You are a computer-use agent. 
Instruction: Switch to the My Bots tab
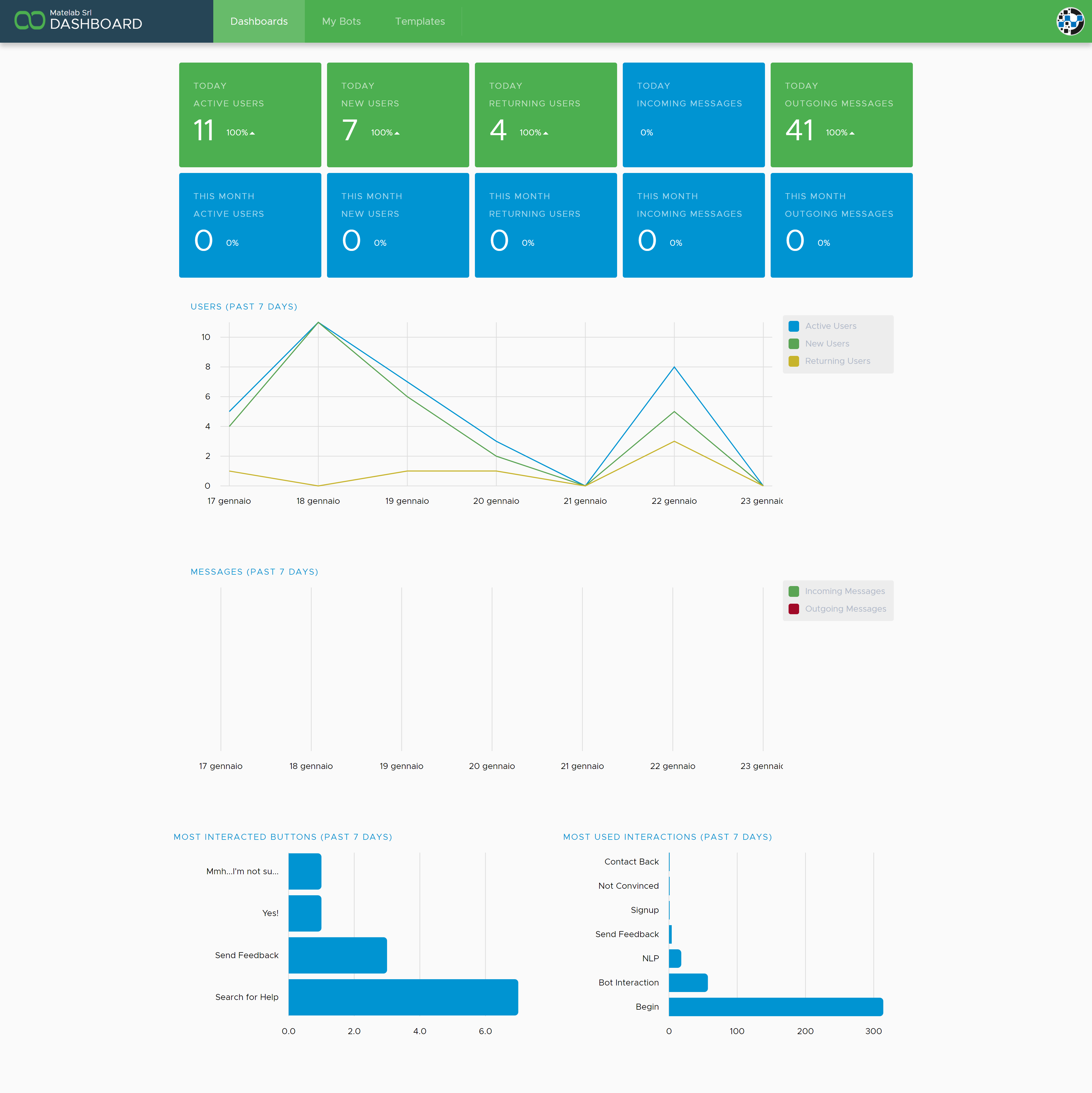click(341, 21)
